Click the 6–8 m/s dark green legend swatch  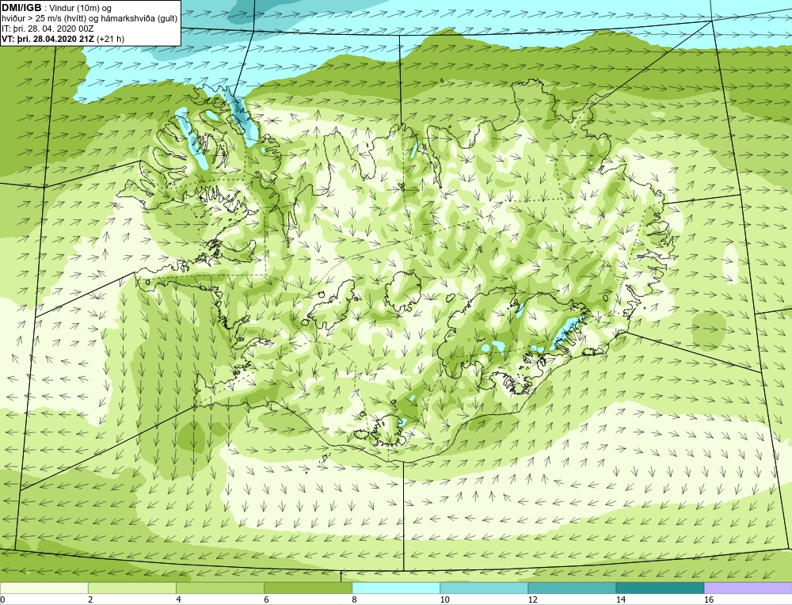click(308, 588)
